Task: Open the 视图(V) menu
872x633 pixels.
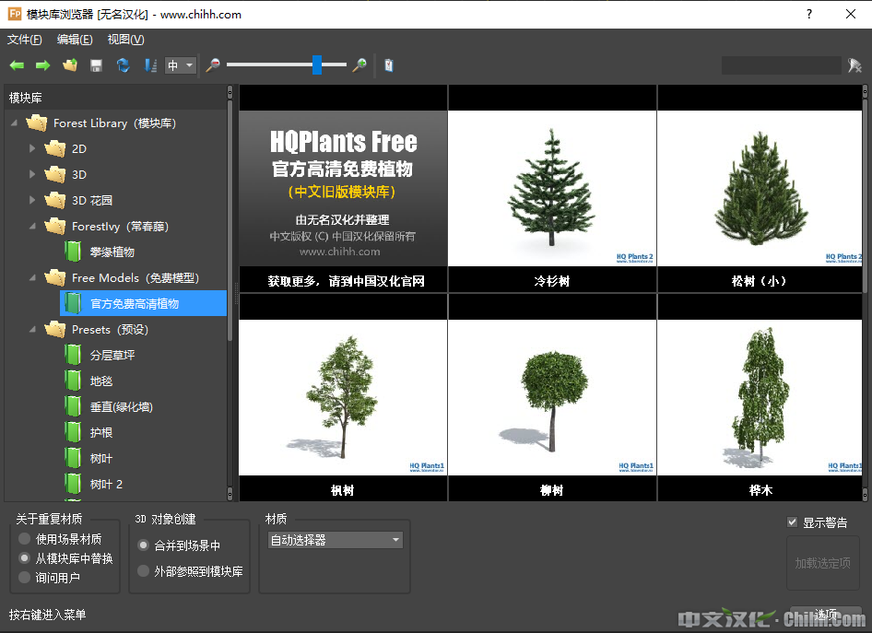Action: [125, 40]
